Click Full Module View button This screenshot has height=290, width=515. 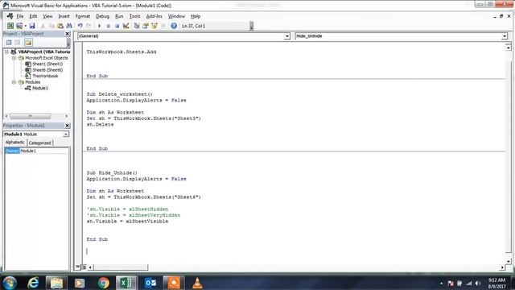point(84,267)
